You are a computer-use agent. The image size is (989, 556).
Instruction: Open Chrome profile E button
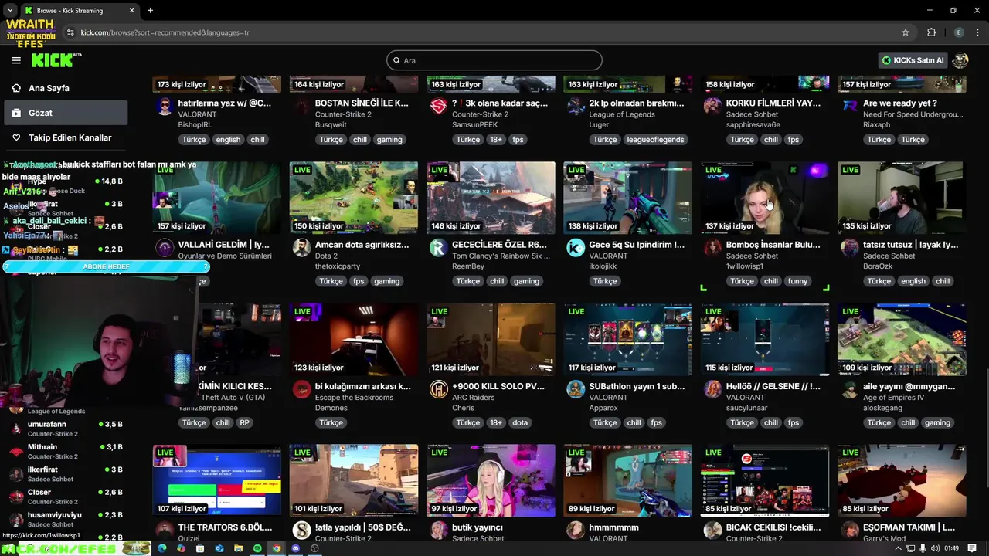click(959, 32)
